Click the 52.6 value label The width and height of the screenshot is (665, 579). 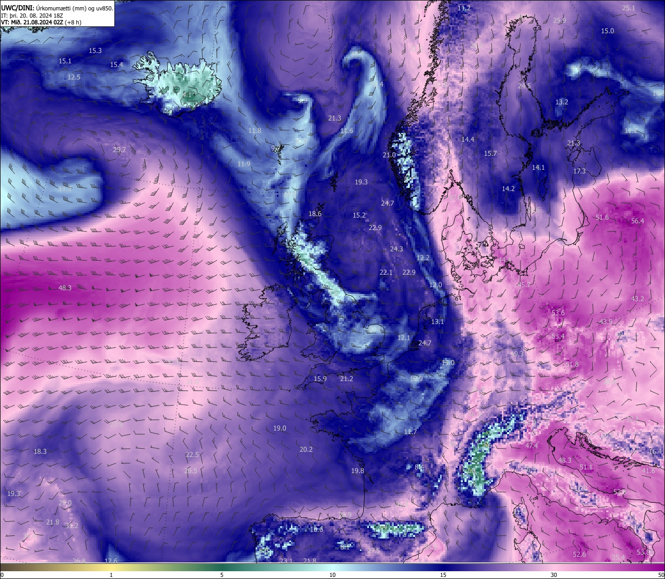pyautogui.click(x=579, y=555)
